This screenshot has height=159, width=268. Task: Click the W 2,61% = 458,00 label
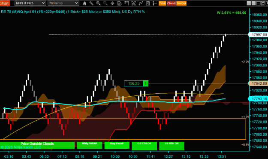coord(232,13)
